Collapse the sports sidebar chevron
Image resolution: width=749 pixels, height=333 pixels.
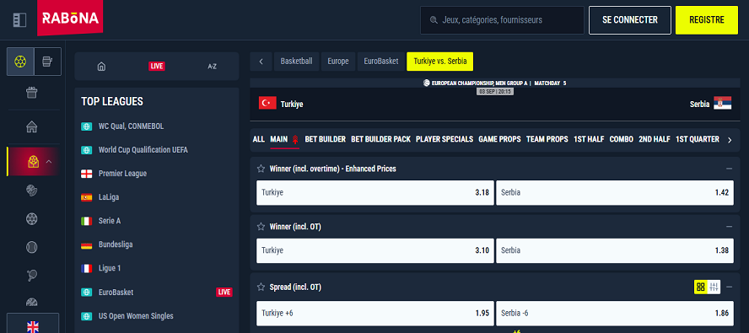tap(49, 162)
